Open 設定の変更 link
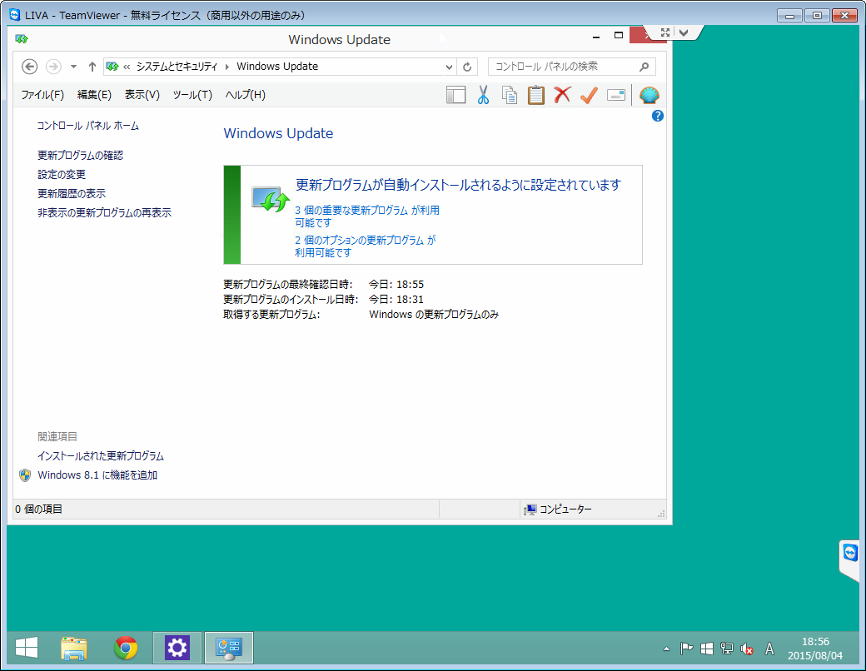This screenshot has height=671, width=866. point(62,175)
